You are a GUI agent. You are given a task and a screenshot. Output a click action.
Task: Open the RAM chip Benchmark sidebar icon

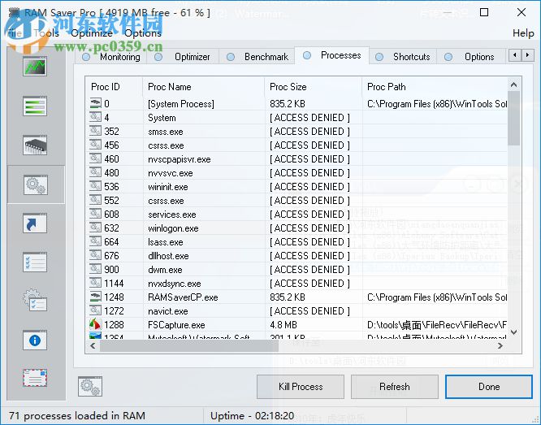click(35, 145)
